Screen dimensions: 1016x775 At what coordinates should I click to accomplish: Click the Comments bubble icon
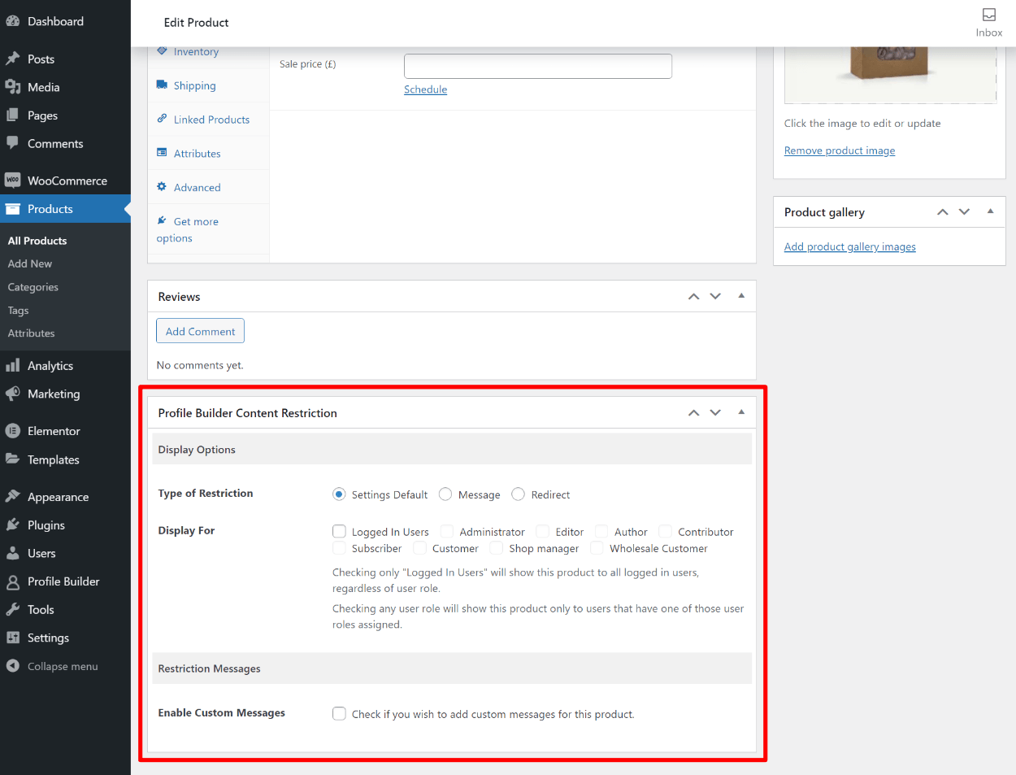point(12,143)
